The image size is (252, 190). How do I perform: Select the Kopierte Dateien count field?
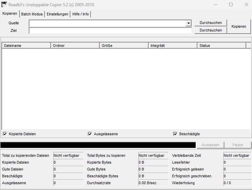point(68,162)
